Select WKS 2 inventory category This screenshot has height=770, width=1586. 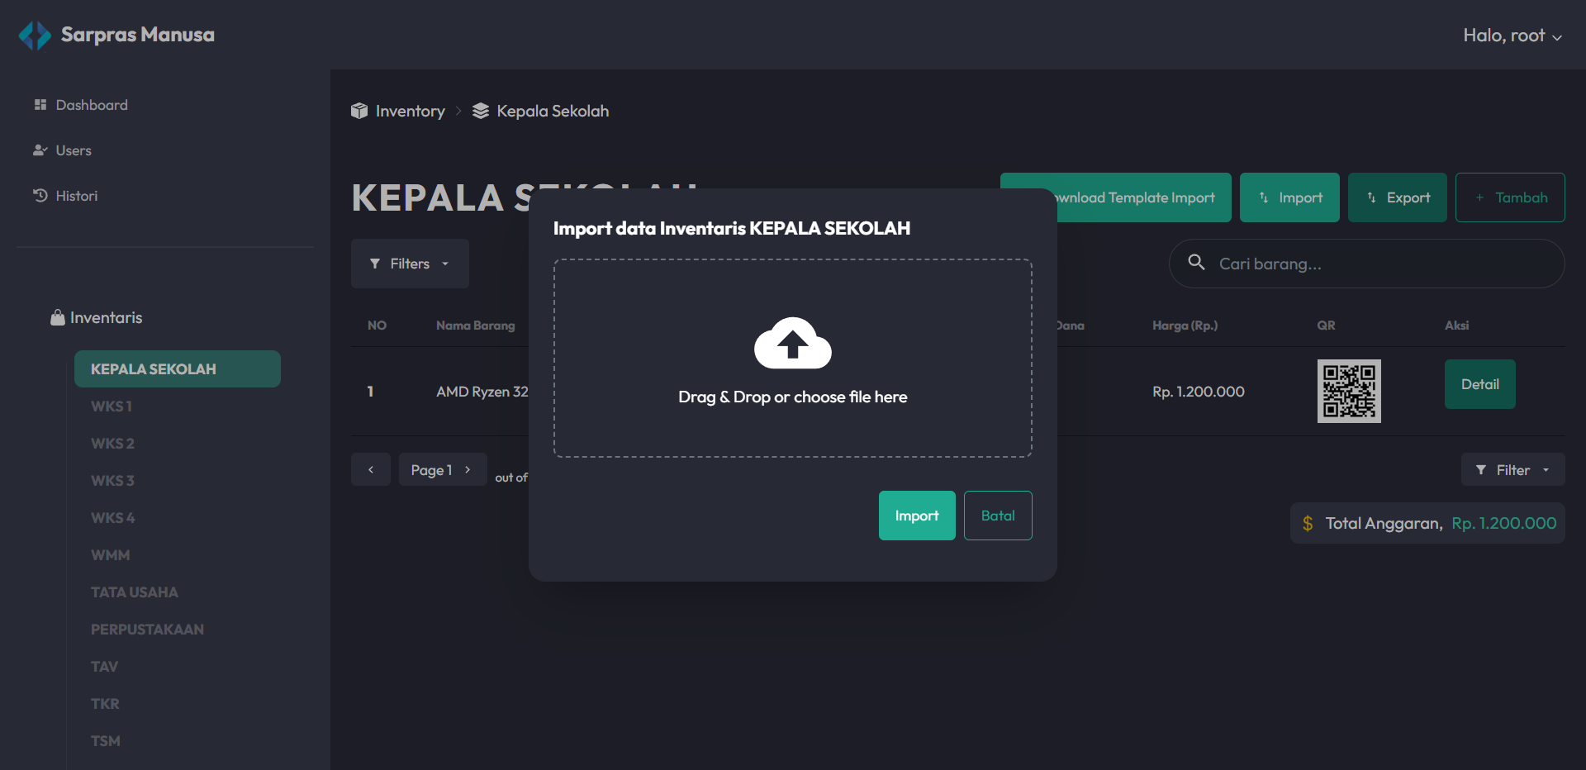point(112,444)
